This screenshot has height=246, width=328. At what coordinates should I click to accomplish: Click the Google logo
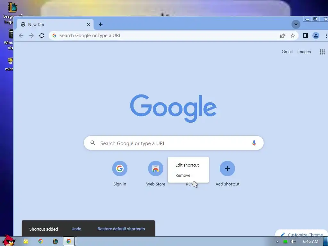click(173, 108)
